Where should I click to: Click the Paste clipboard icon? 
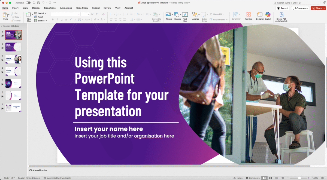tap(5, 15)
